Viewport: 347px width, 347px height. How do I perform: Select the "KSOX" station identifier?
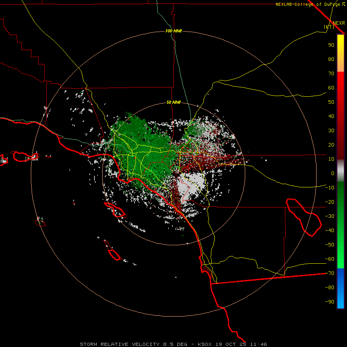204,344
